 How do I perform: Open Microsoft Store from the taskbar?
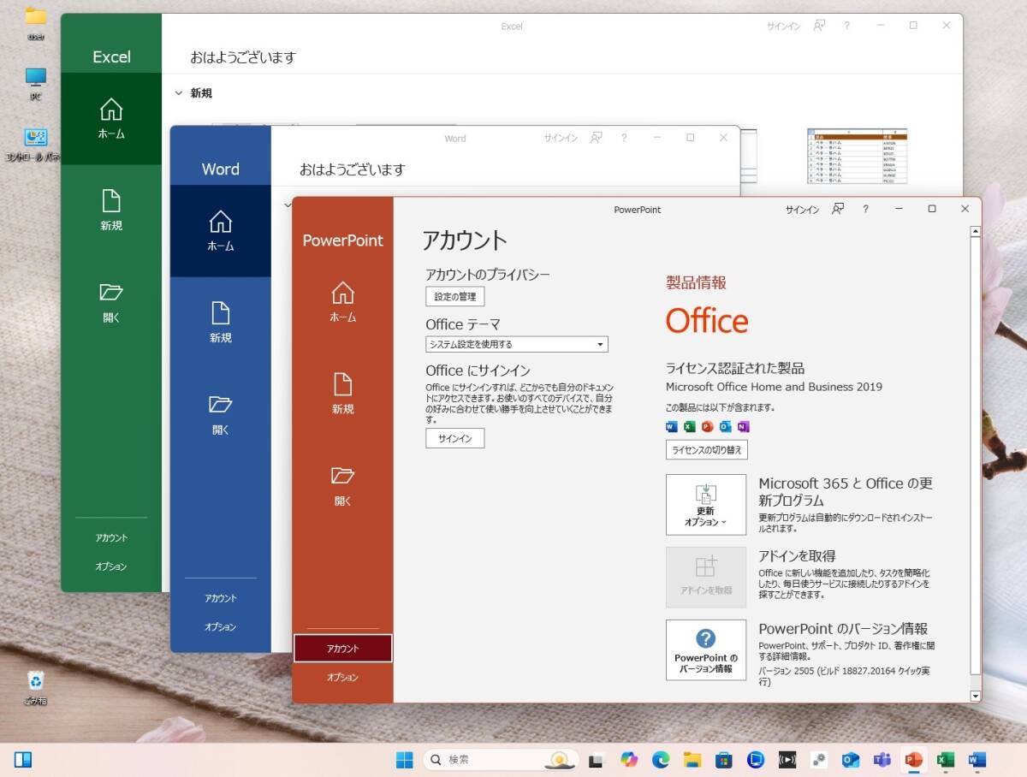724,759
